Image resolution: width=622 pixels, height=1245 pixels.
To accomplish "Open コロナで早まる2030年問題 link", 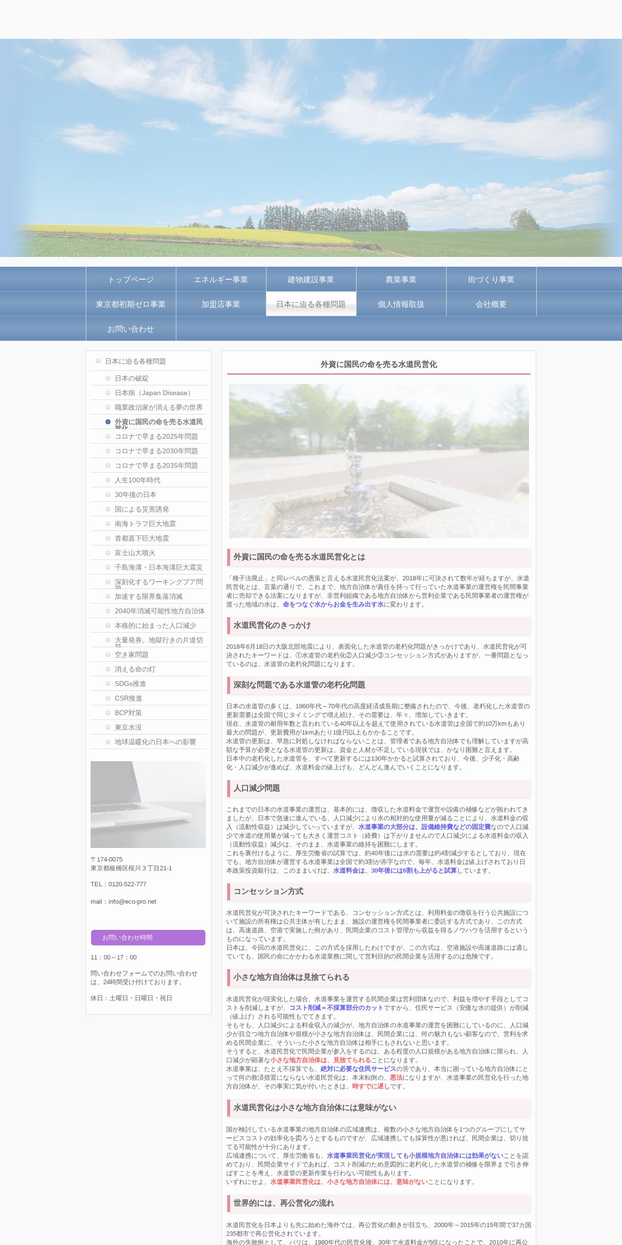I will 149,451.
